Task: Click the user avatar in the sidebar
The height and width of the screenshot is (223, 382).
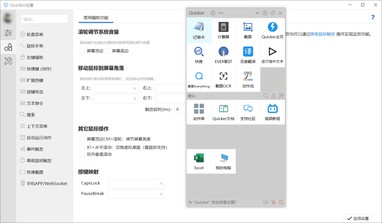Action: 8,18
